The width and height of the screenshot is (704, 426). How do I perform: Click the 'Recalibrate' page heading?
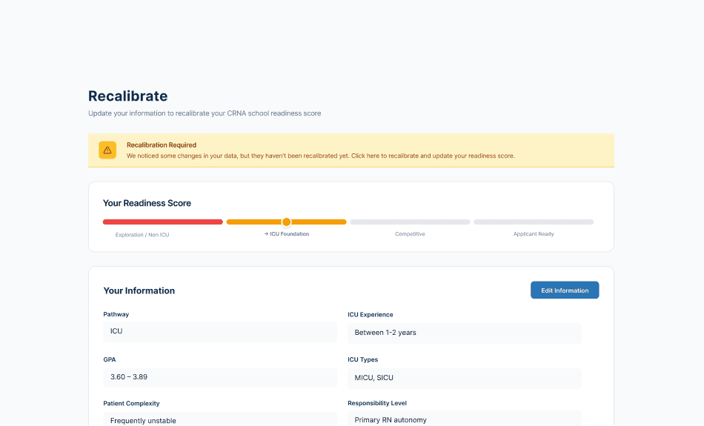(x=128, y=96)
